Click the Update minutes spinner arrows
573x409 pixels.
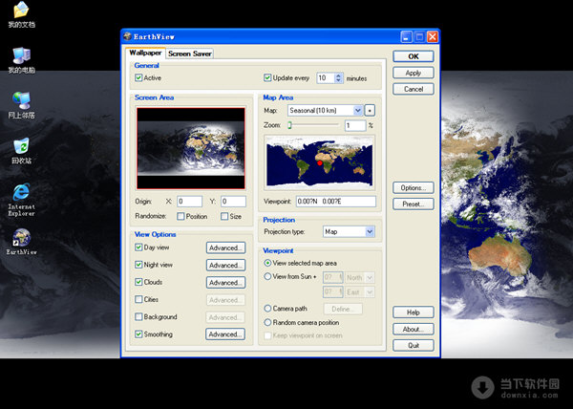click(338, 77)
